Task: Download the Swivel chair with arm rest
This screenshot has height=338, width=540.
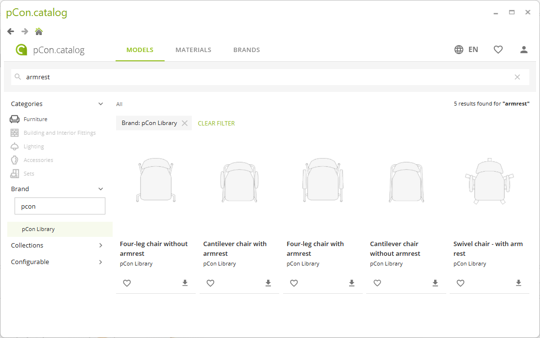Action: click(x=519, y=283)
